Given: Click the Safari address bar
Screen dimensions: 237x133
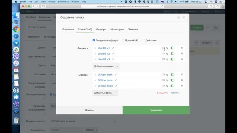Looking at the screenshot, I should (x=123, y=6).
